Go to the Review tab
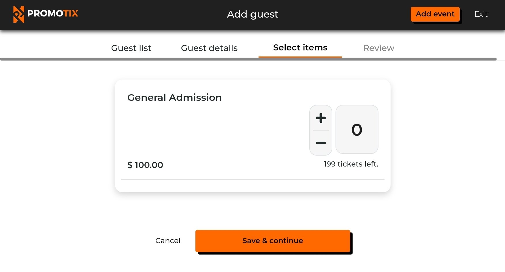The image size is (505, 272). 379,48
